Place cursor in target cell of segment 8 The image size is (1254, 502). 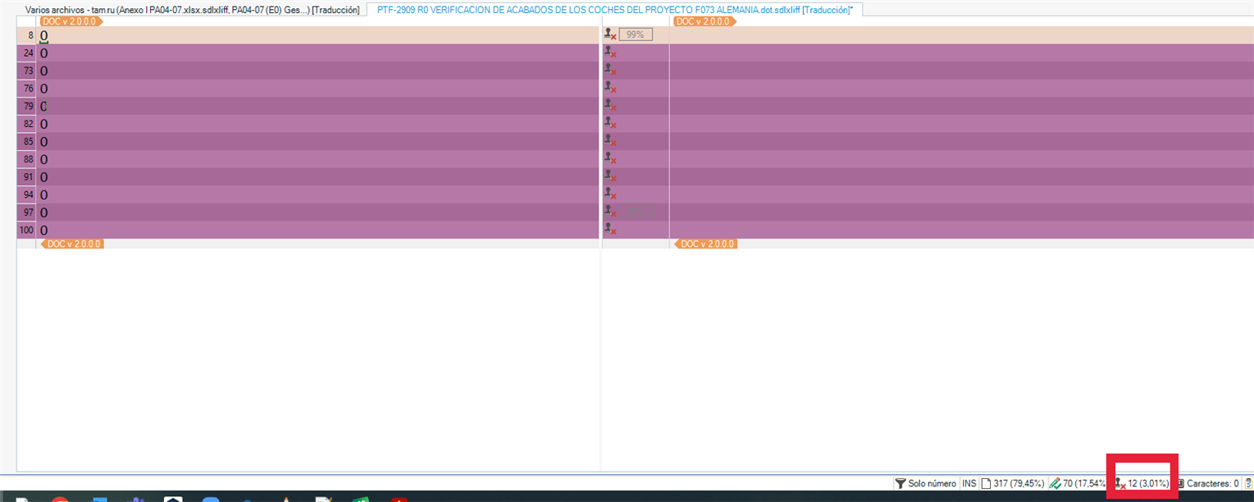pyautogui.click(x=961, y=35)
